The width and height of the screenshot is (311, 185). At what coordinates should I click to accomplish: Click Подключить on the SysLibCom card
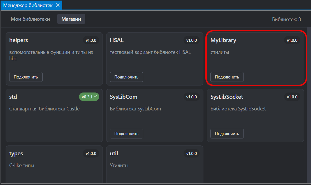pyautogui.click(x=126, y=134)
